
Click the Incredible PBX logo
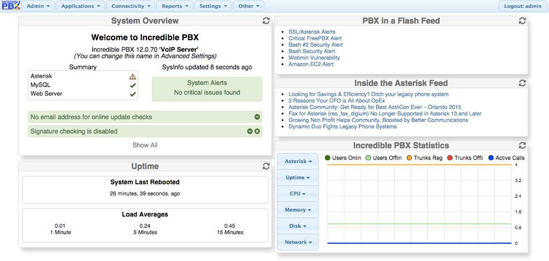click(11, 5)
